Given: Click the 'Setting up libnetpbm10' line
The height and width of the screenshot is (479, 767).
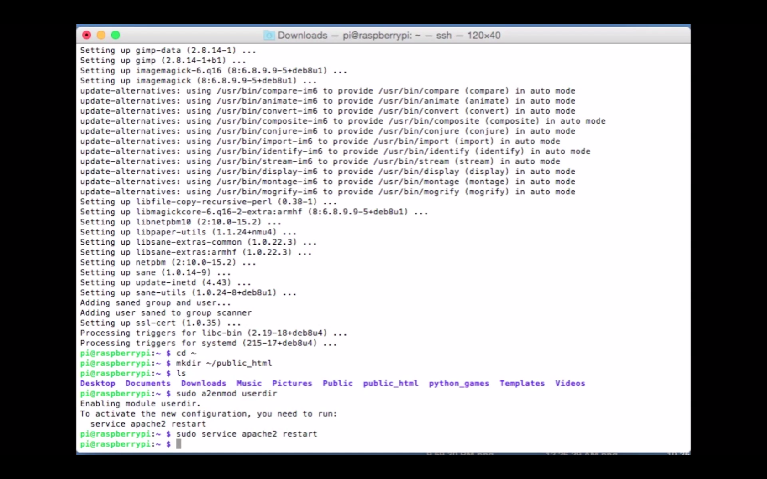Looking at the screenshot, I should [x=181, y=222].
